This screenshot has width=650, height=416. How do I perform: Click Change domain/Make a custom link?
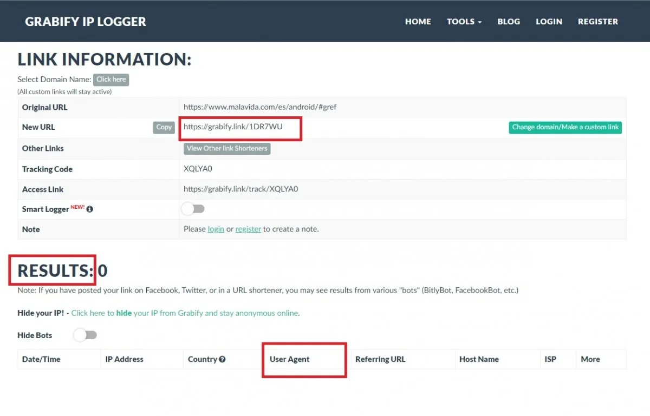[565, 128]
